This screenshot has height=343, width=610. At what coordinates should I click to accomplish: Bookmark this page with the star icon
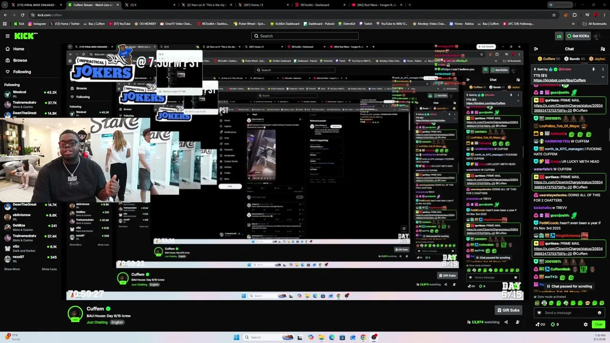[554, 15]
